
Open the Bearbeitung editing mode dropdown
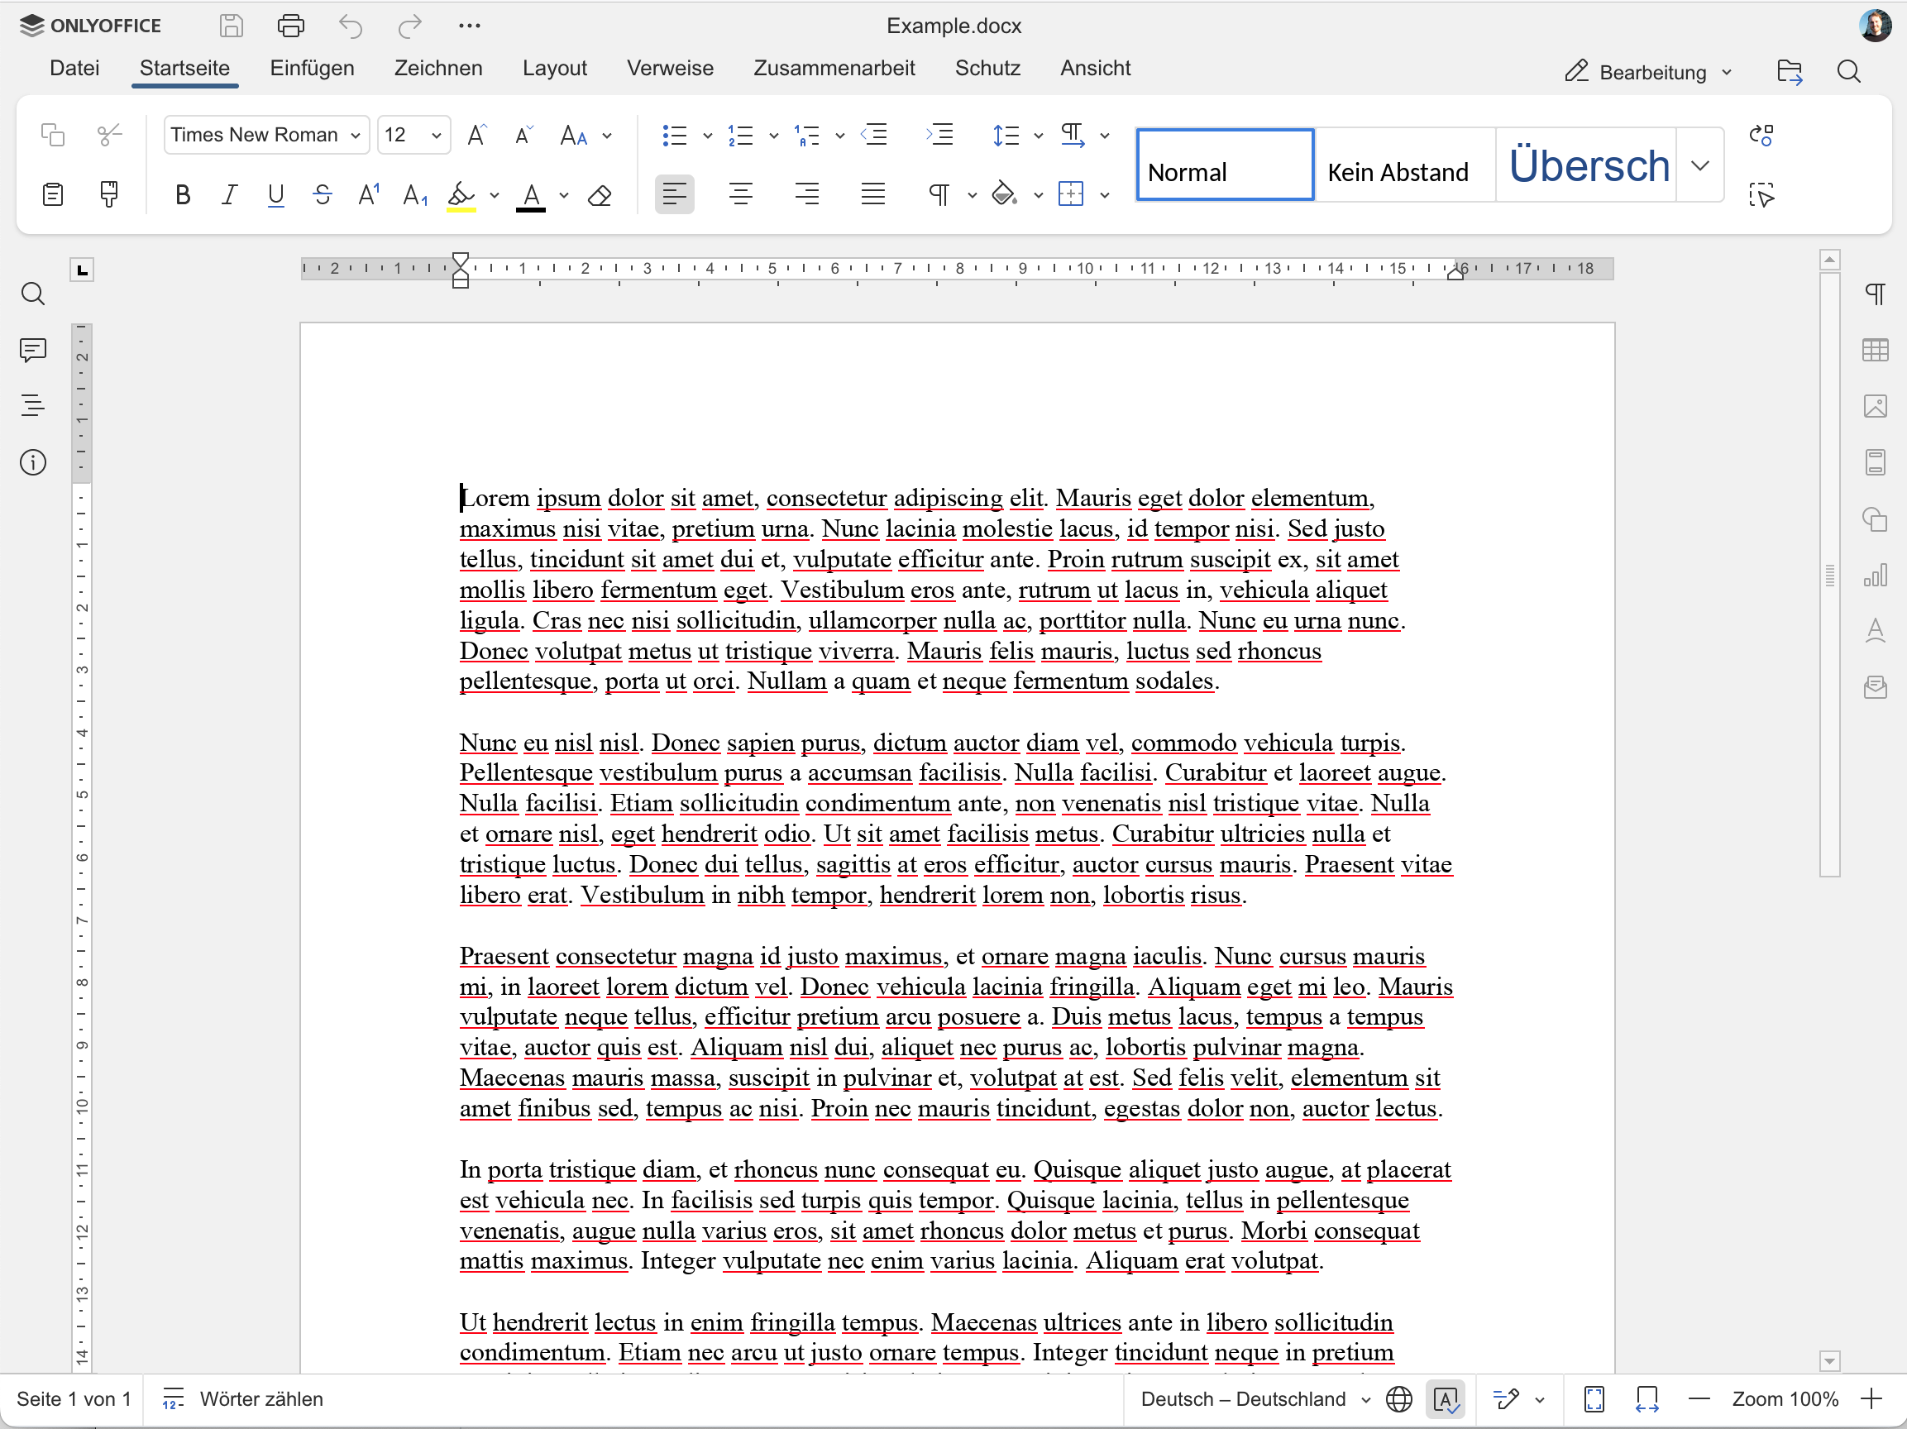point(1648,73)
